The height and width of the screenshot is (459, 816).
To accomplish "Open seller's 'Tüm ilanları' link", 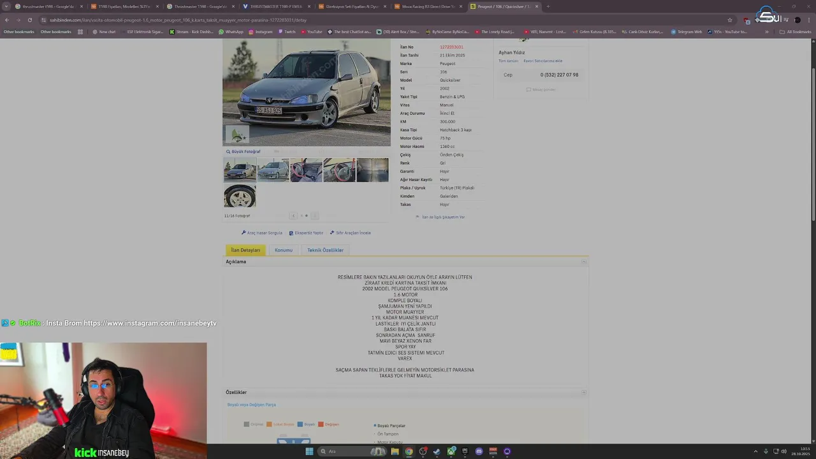I will pyautogui.click(x=508, y=61).
